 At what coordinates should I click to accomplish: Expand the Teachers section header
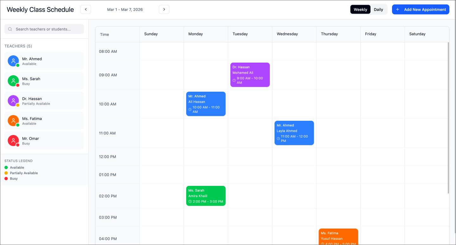pyautogui.click(x=18, y=46)
